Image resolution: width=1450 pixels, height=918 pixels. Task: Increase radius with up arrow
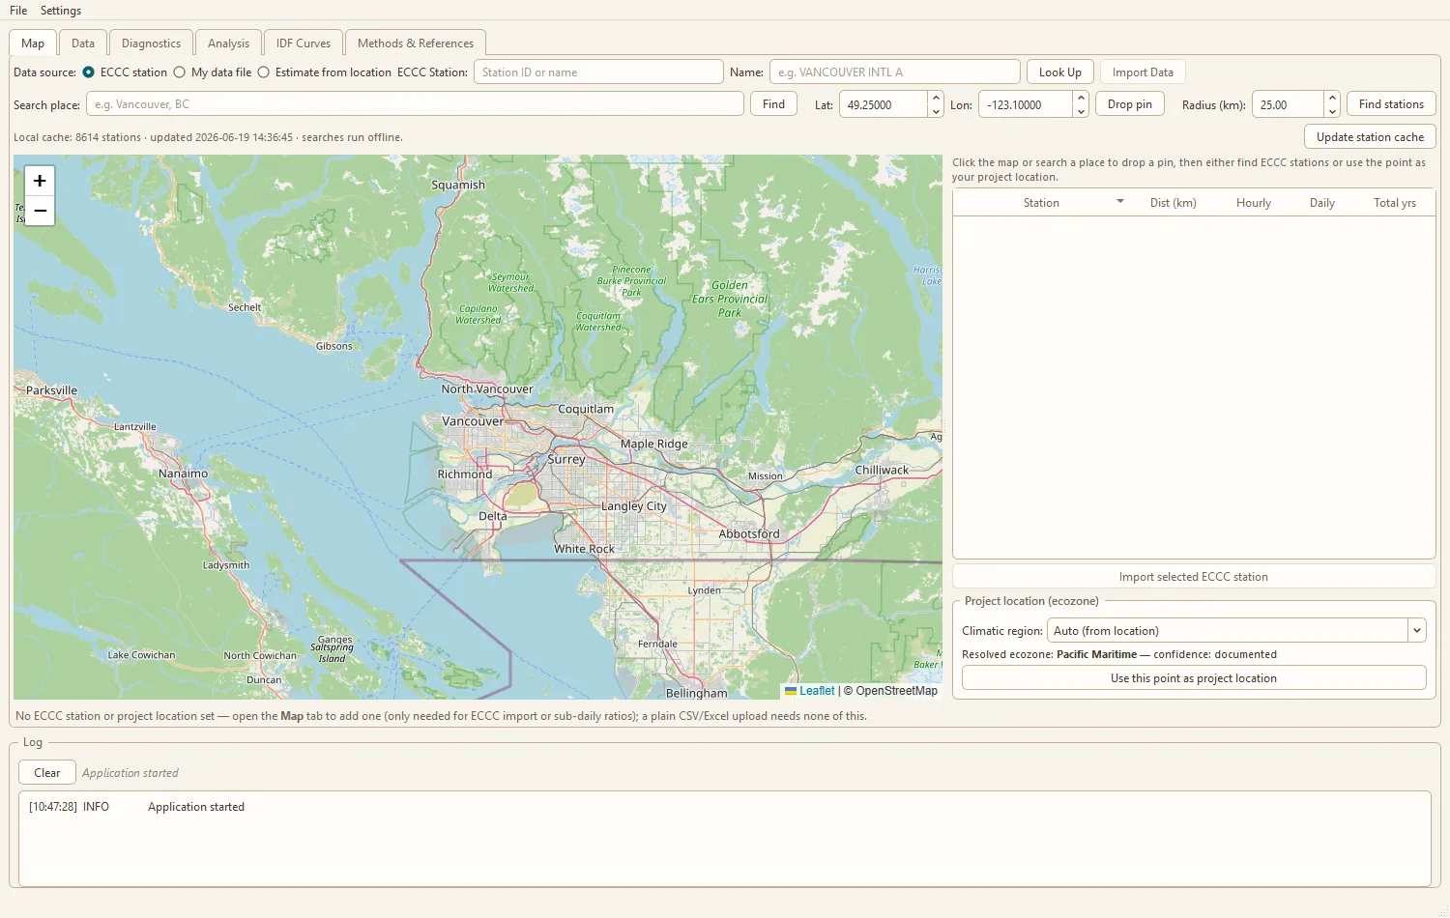(x=1332, y=98)
